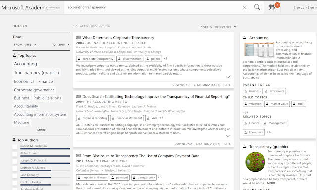Expand abstract of the Search-Facilitating Technology paper
Viewport: 317px width, 190px height.
pos(228,136)
